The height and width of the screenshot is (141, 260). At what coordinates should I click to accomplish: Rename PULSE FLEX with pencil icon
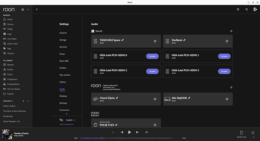[116, 125]
